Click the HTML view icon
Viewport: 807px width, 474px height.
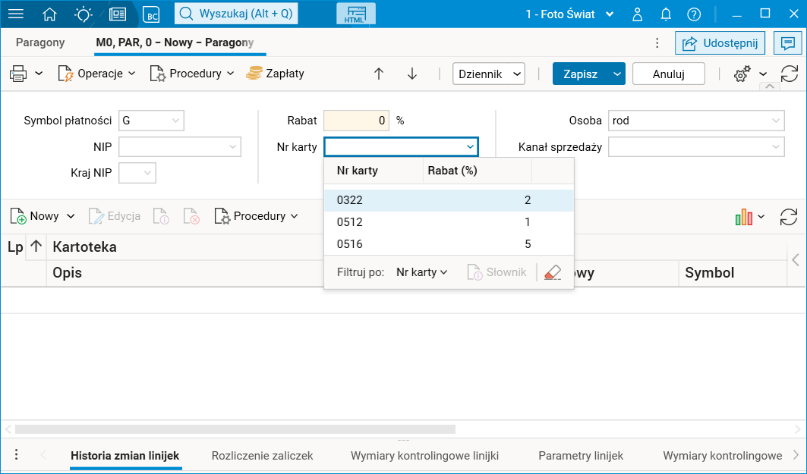tap(355, 14)
